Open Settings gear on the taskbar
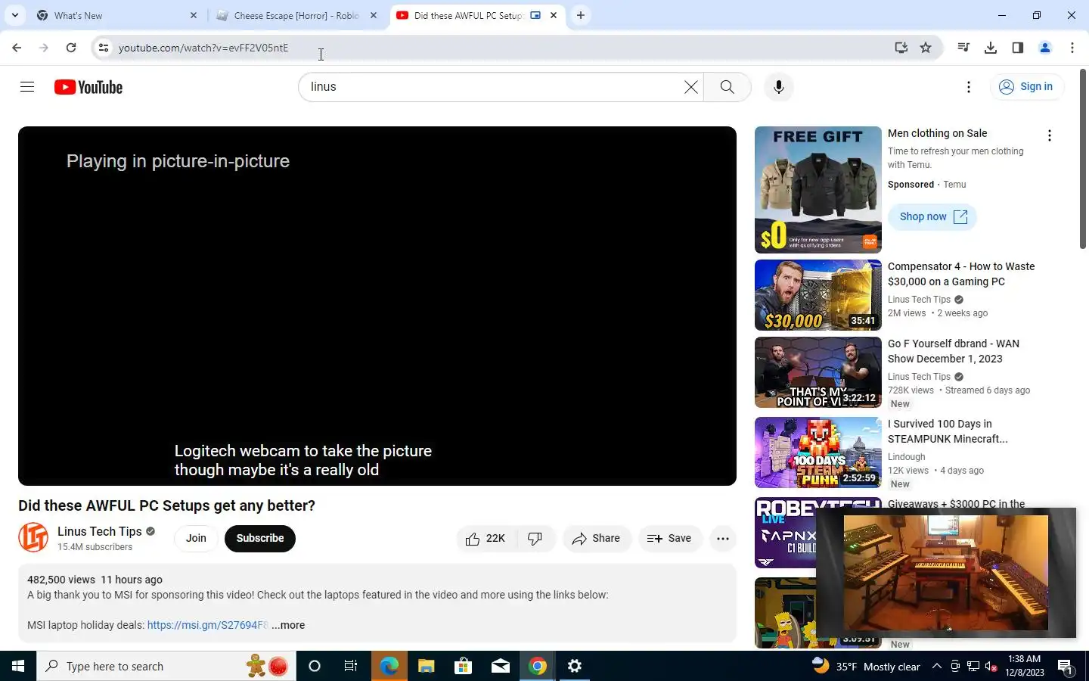Screen dimensions: 1089x681 click(575, 666)
